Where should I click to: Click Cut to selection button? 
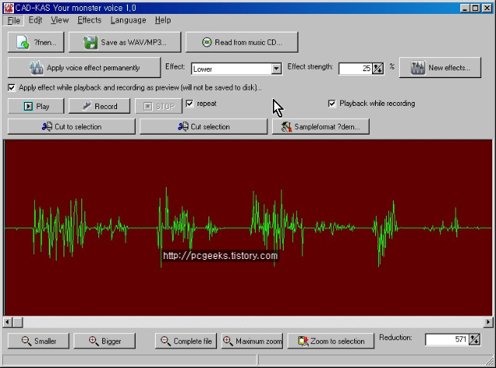[x=71, y=127]
